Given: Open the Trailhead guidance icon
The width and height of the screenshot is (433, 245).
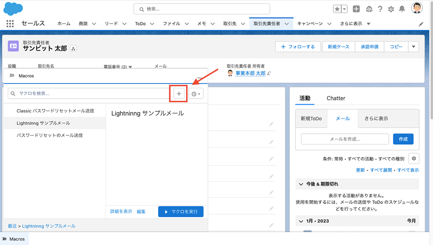Looking at the screenshot, I should [x=369, y=9].
